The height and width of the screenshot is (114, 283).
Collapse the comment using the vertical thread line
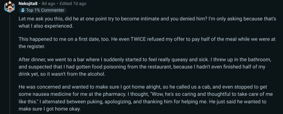pos(10,64)
